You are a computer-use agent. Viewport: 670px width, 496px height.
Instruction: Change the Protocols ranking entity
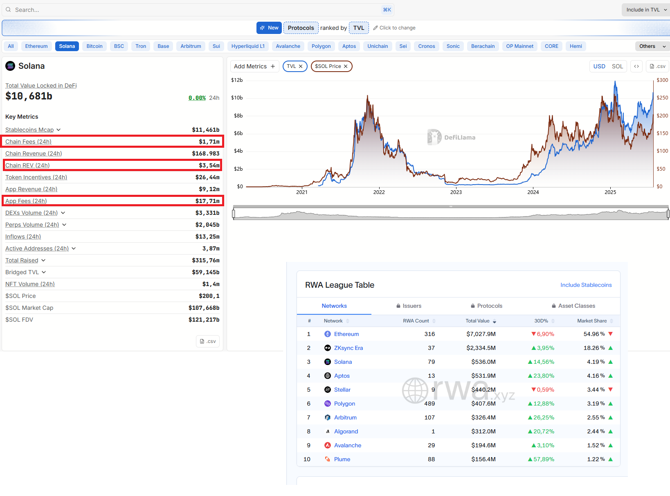click(301, 28)
